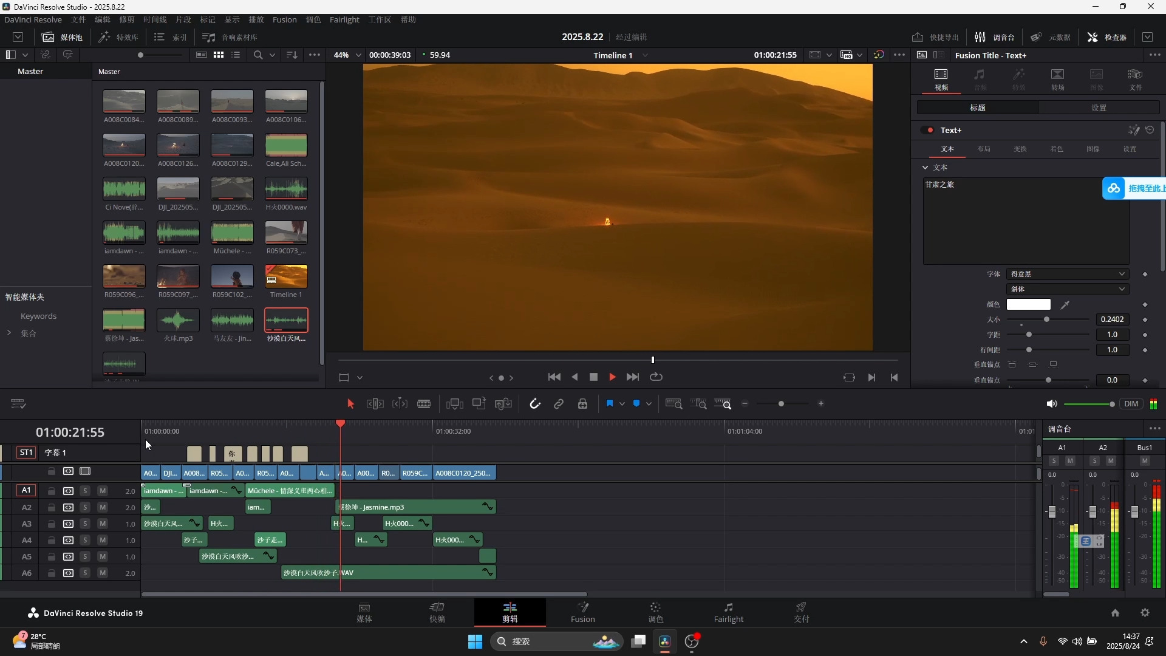This screenshot has width=1166, height=656.
Task: Open the 检查器 inspector panel button
Action: [1106, 37]
